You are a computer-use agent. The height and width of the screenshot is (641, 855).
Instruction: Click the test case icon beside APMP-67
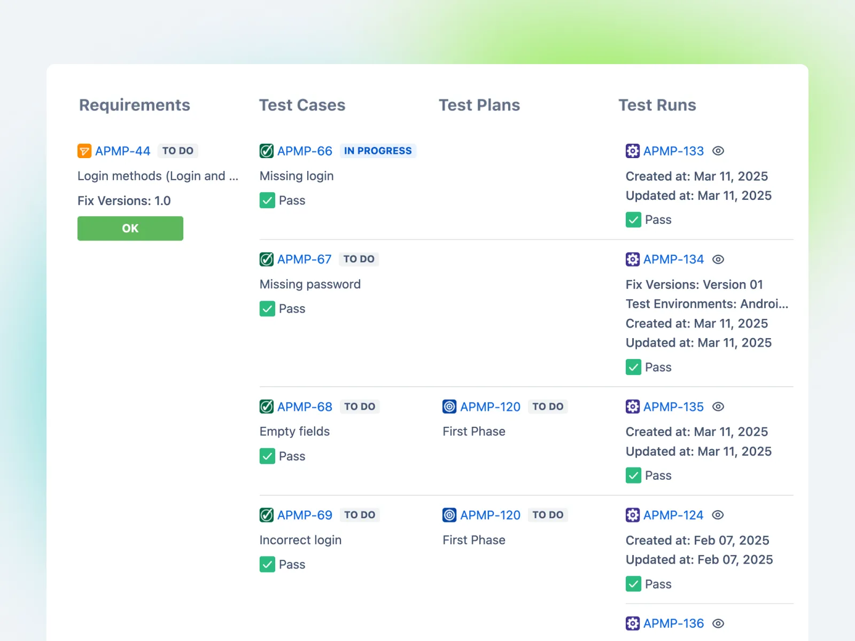click(267, 260)
